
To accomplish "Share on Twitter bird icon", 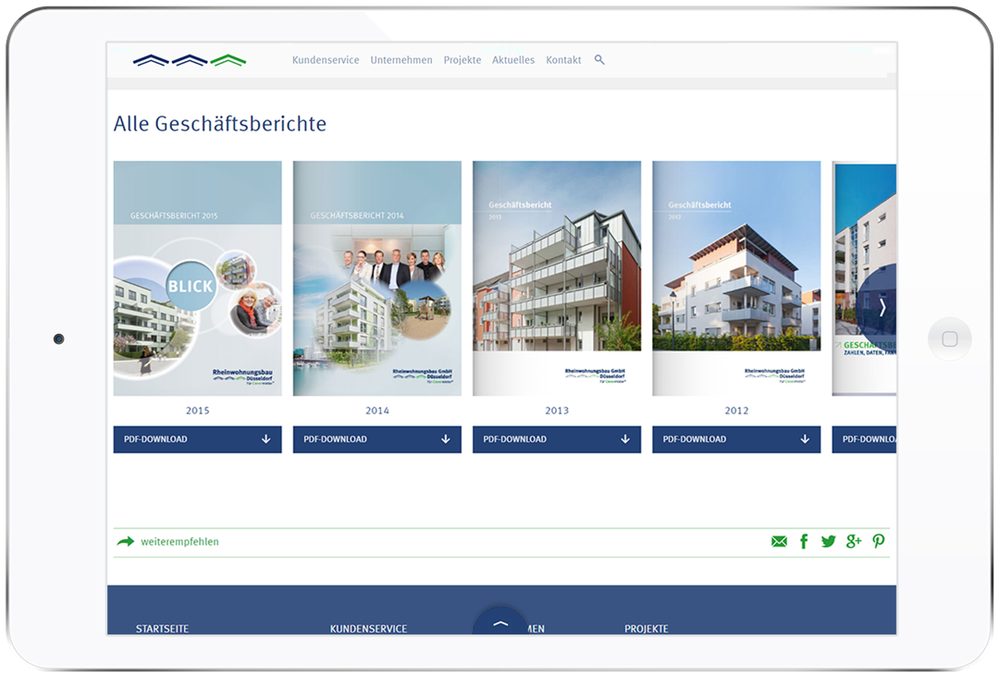I will pyautogui.click(x=828, y=541).
